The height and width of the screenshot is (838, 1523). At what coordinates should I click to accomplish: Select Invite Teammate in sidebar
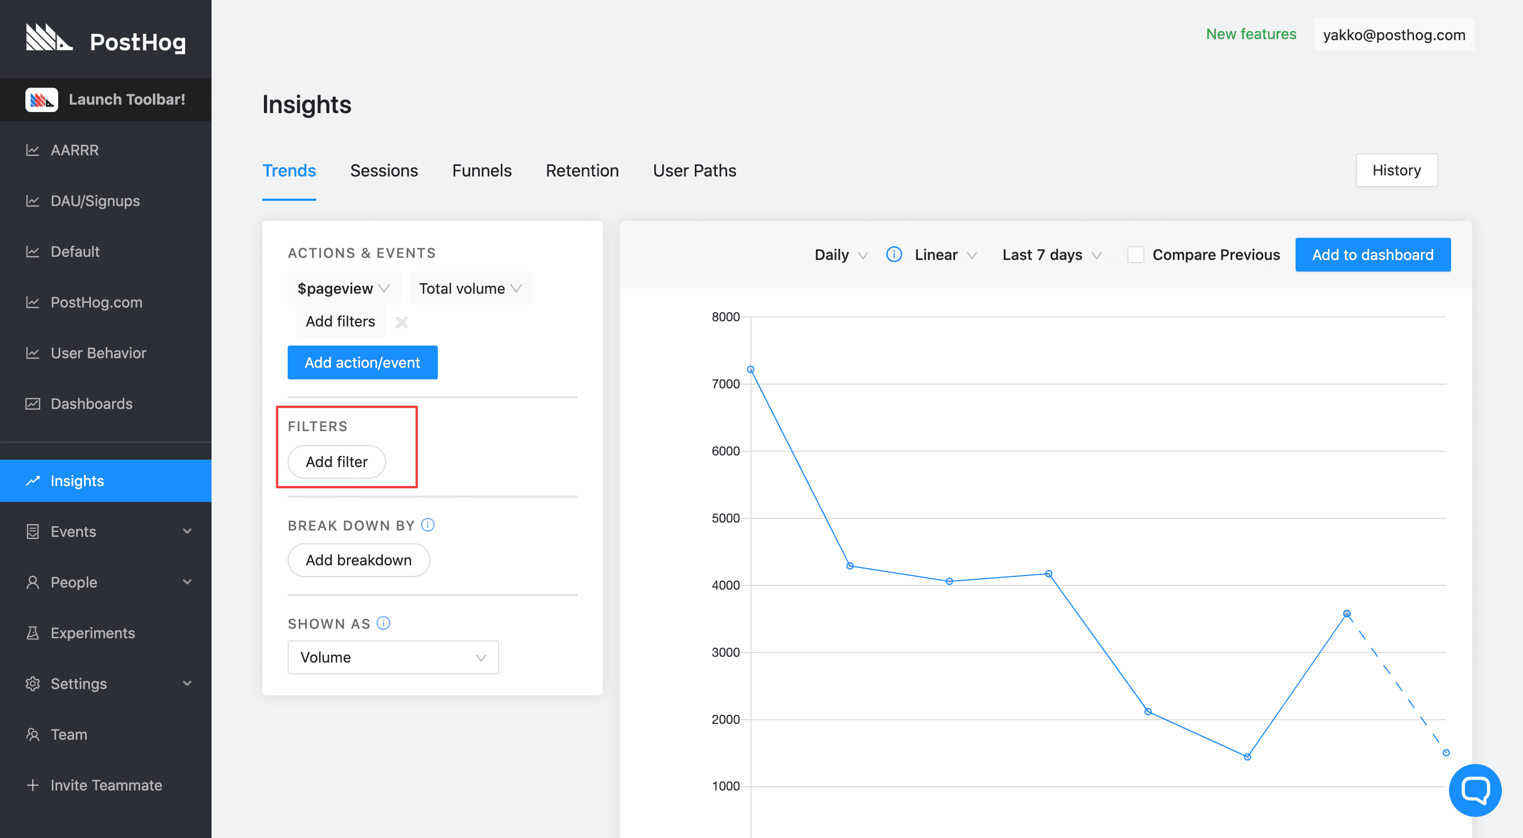pyautogui.click(x=106, y=786)
